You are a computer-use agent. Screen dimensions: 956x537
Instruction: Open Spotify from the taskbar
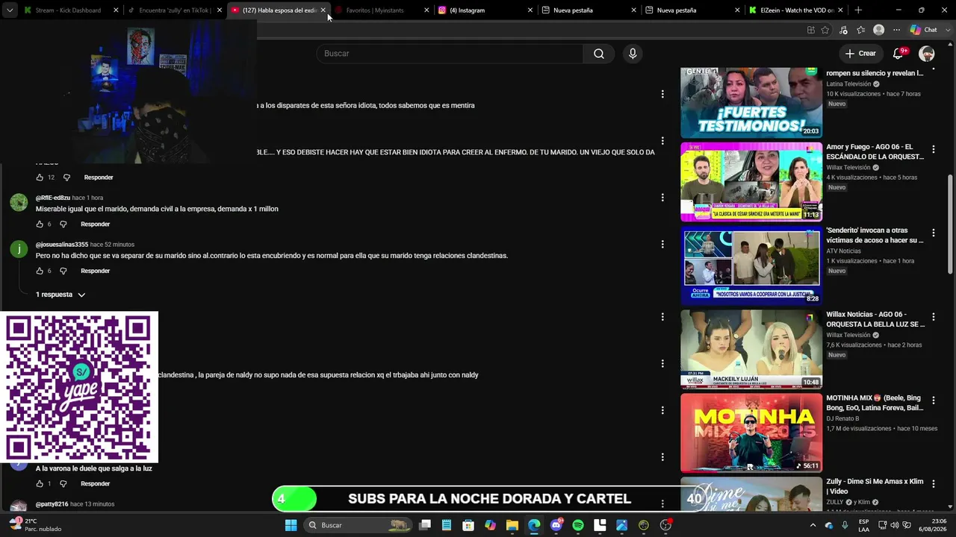click(578, 525)
